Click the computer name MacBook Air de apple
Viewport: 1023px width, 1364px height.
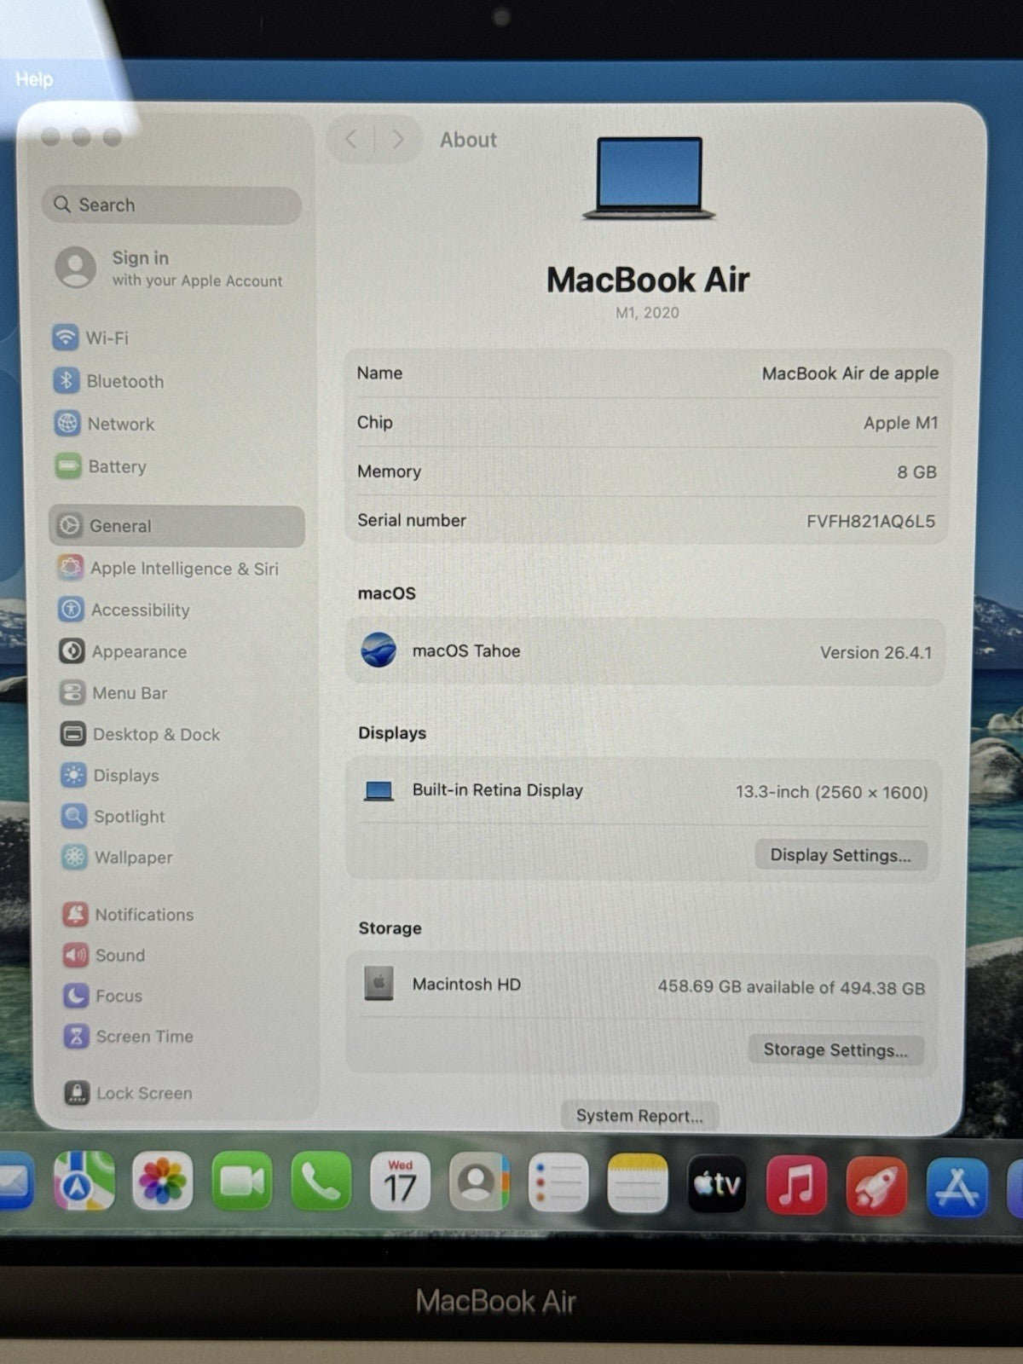[x=850, y=373]
